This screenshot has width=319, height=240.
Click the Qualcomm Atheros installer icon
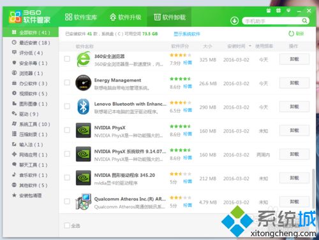[84, 202]
